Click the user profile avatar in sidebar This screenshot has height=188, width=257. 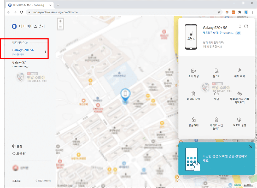click(x=15, y=168)
